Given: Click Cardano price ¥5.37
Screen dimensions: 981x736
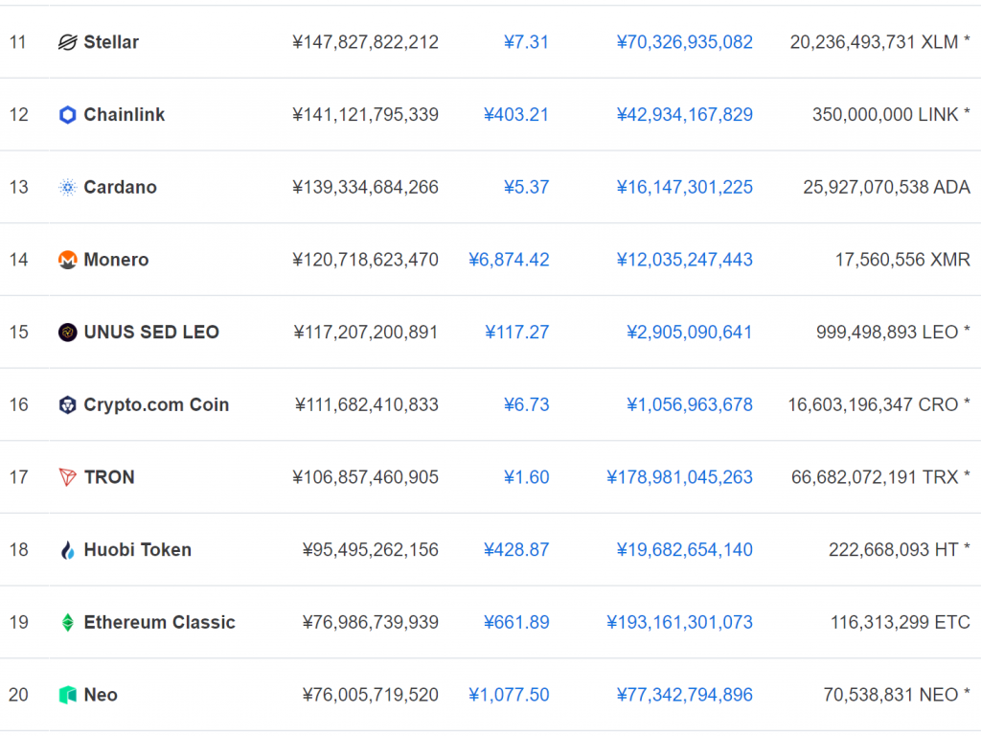Looking at the screenshot, I should 526,187.
